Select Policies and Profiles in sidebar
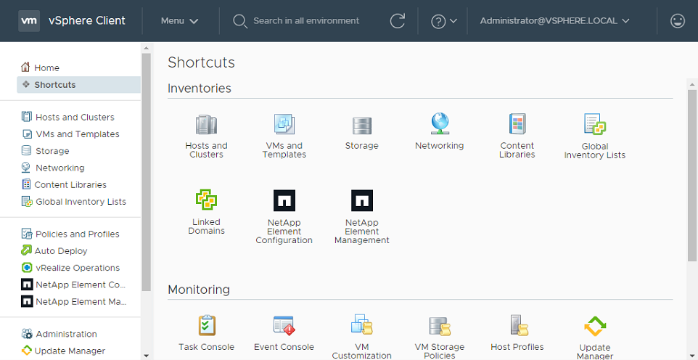The image size is (698, 360). [77, 234]
